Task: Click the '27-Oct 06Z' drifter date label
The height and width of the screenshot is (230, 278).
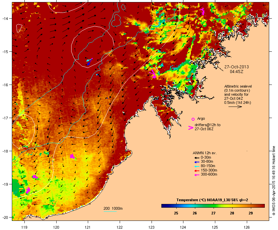Action: tap(204, 129)
